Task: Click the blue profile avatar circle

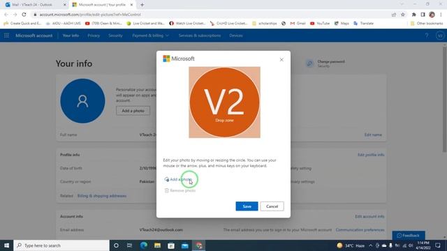Action: tap(82, 101)
